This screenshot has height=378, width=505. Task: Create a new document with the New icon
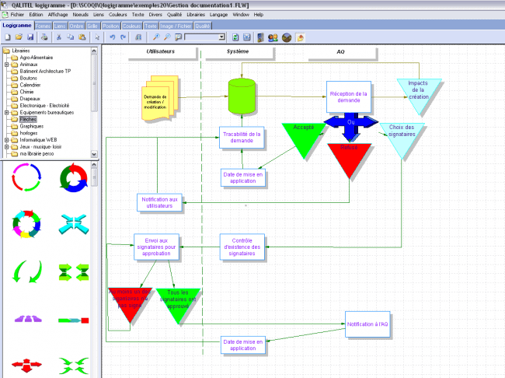click(8, 37)
